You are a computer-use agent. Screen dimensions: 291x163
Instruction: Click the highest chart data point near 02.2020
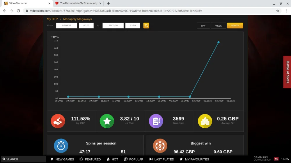(x=219, y=42)
